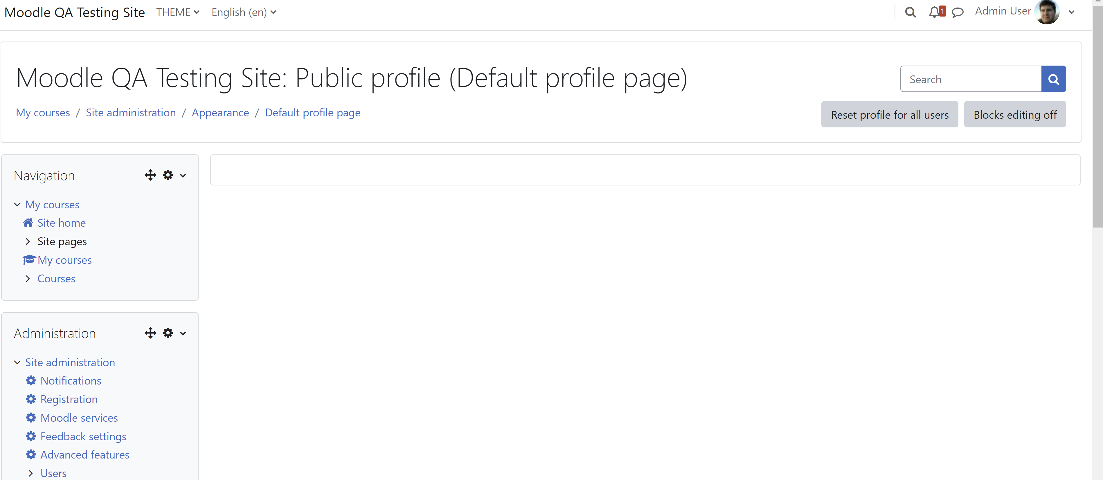
Task: Expand the Site pages tree node
Action: click(28, 241)
